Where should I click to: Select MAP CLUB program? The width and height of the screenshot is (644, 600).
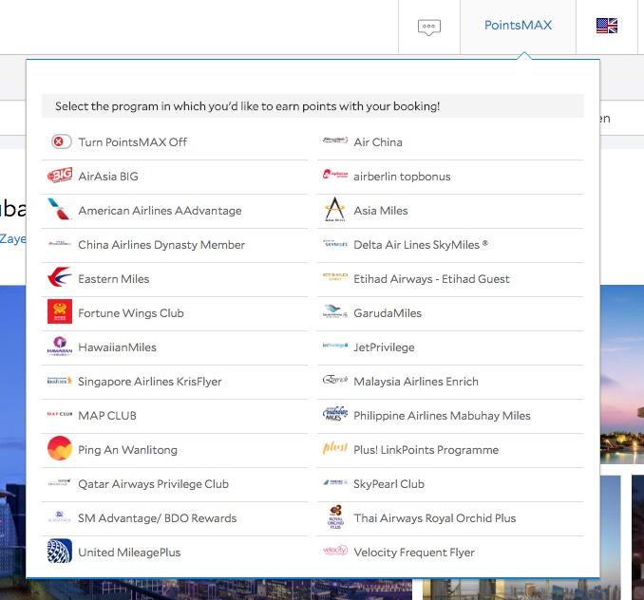click(x=107, y=416)
